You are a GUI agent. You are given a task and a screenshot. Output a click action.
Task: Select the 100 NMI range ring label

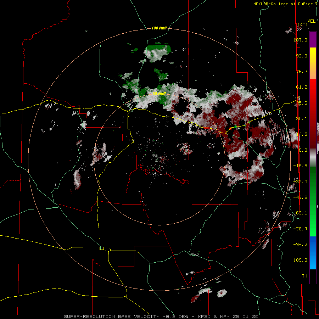point(159,28)
